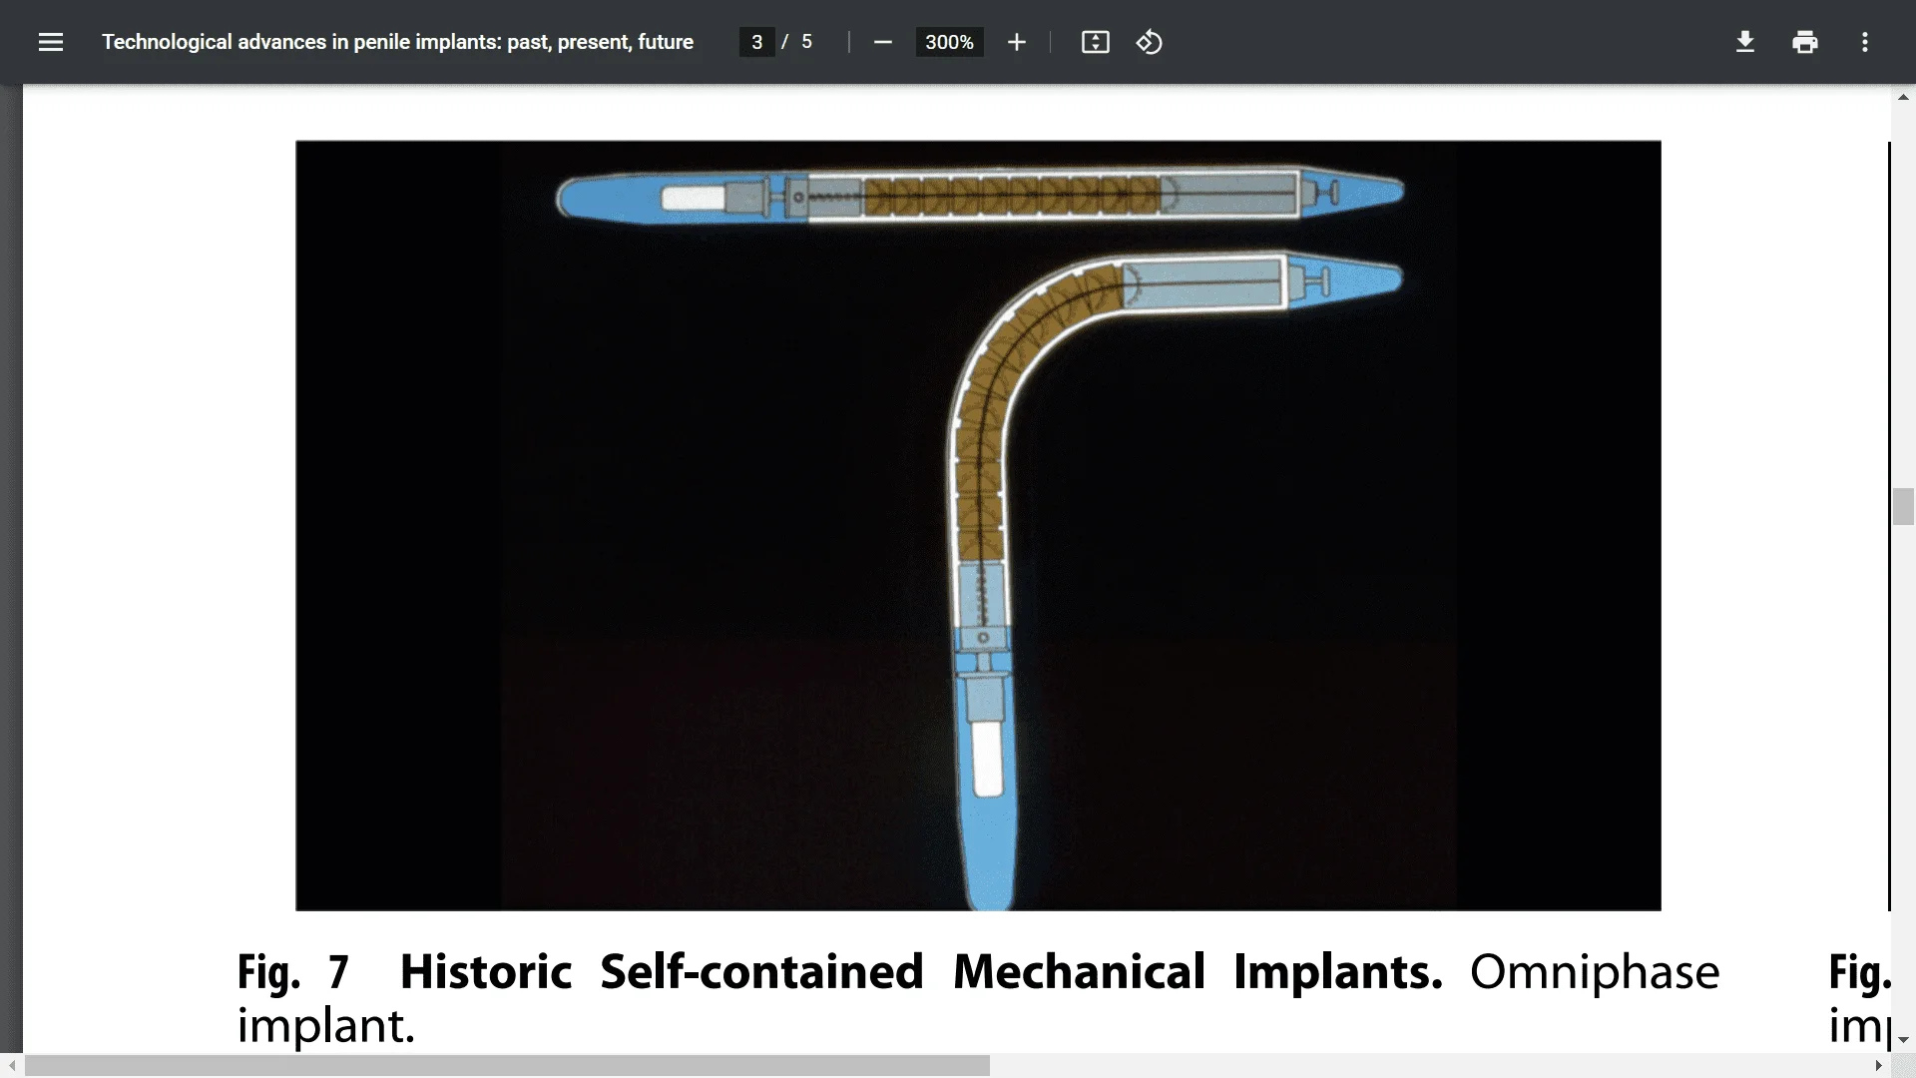Select the Omniphase implant figure image
The width and height of the screenshot is (1916, 1078).
[976, 524]
